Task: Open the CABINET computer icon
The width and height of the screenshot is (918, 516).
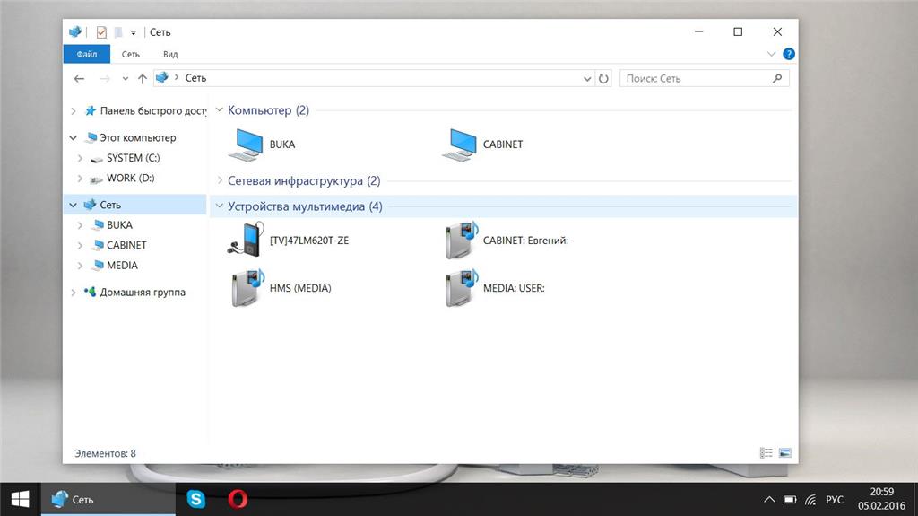Action: point(460,144)
